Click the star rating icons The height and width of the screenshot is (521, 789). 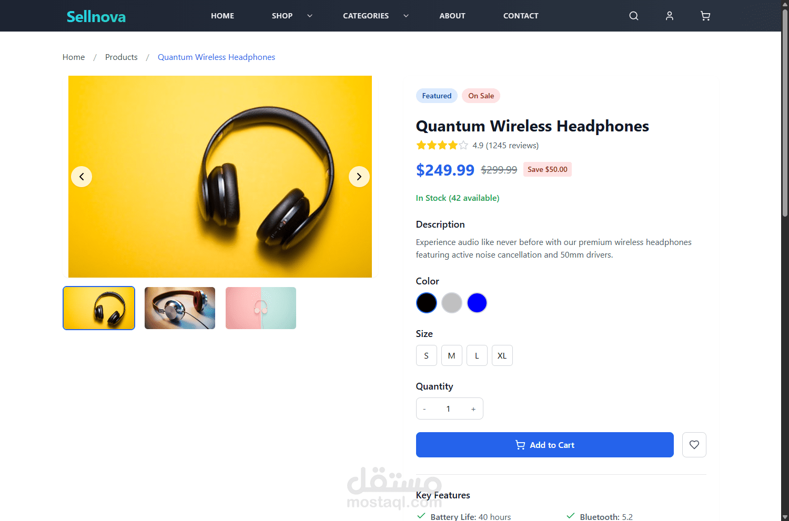[442, 145]
